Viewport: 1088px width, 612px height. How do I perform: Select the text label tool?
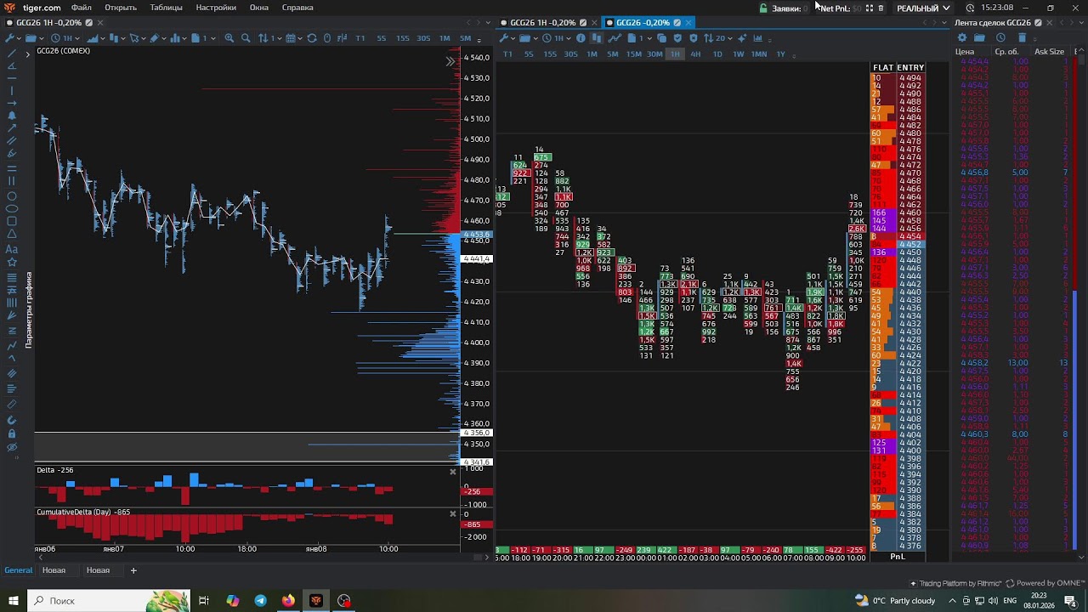click(x=12, y=249)
